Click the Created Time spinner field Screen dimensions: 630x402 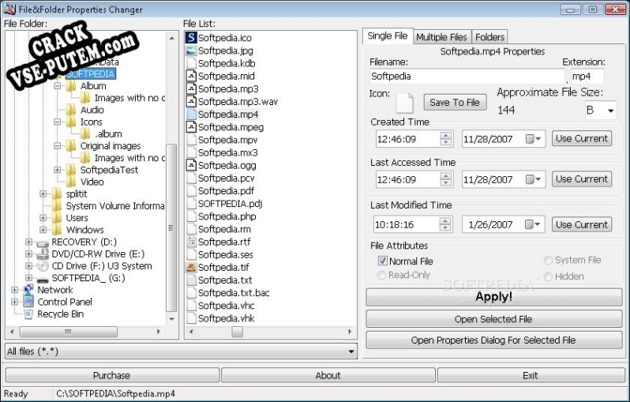tap(414, 139)
